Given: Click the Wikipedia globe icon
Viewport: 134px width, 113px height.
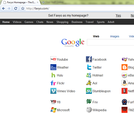Looking at the screenshot, I should pos(89,110).
